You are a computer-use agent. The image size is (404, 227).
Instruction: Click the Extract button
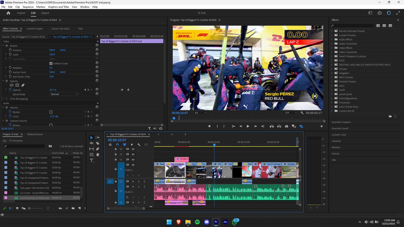point(279,126)
